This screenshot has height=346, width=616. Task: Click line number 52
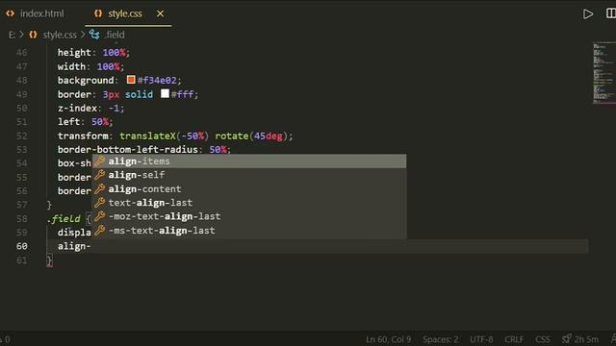tap(22, 136)
